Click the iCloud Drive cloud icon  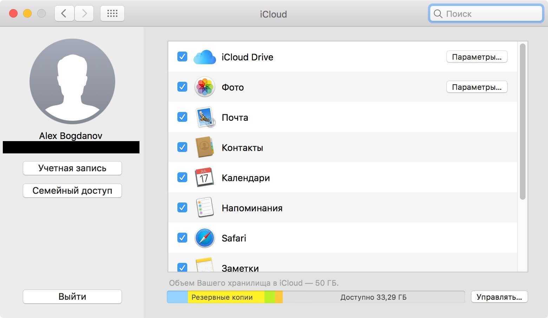204,57
